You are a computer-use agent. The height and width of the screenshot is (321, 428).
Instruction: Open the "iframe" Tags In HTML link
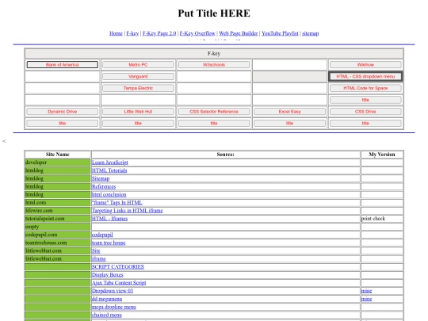tap(117, 203)
